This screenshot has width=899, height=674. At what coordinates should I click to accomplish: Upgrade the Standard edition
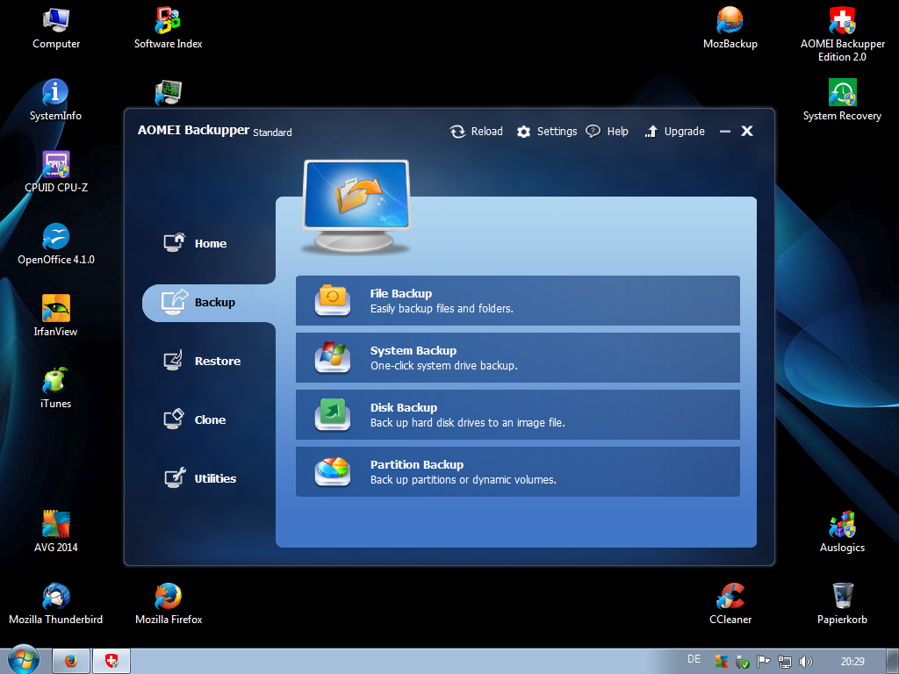click(674, 132)
